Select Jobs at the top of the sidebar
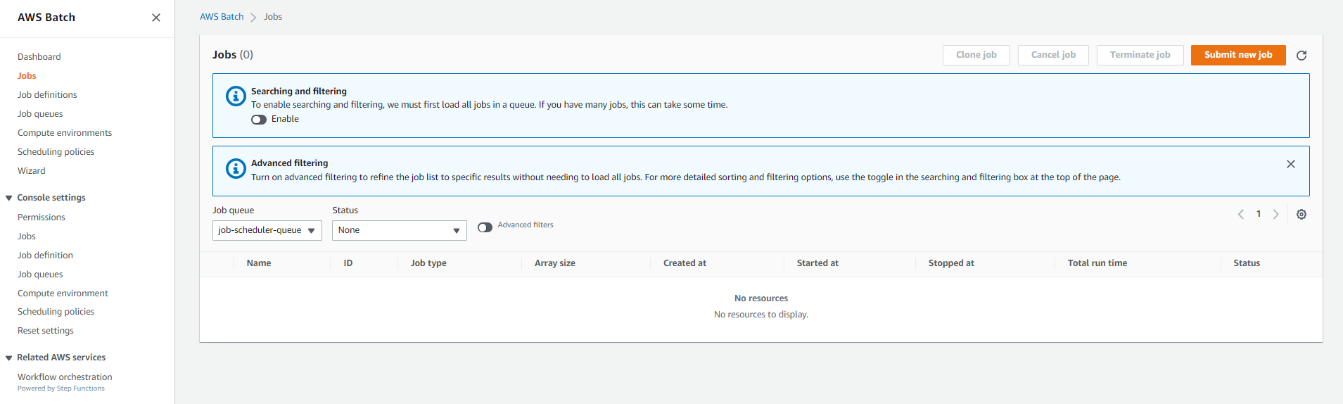This screenshot has height=404, width=1343. click(27, 76)
